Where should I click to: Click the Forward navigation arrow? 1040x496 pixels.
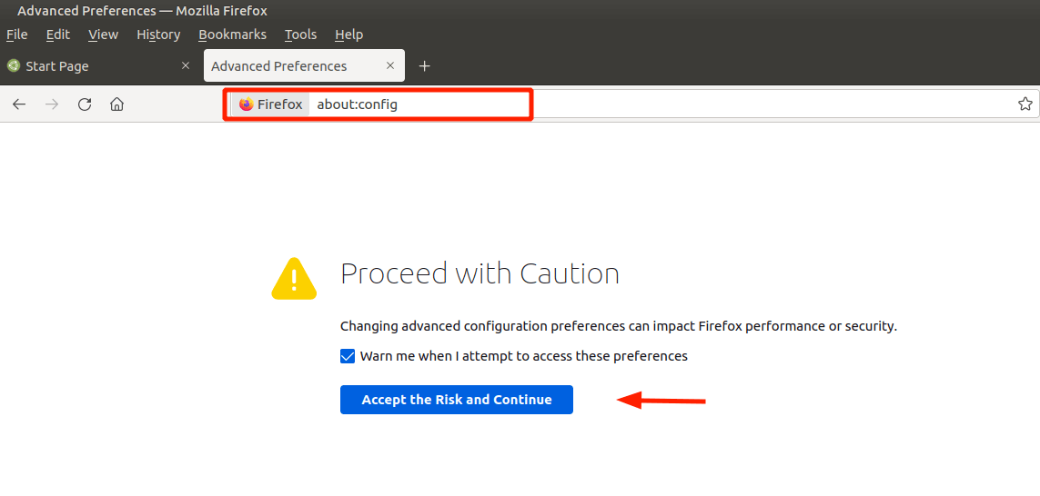point(52,104)
